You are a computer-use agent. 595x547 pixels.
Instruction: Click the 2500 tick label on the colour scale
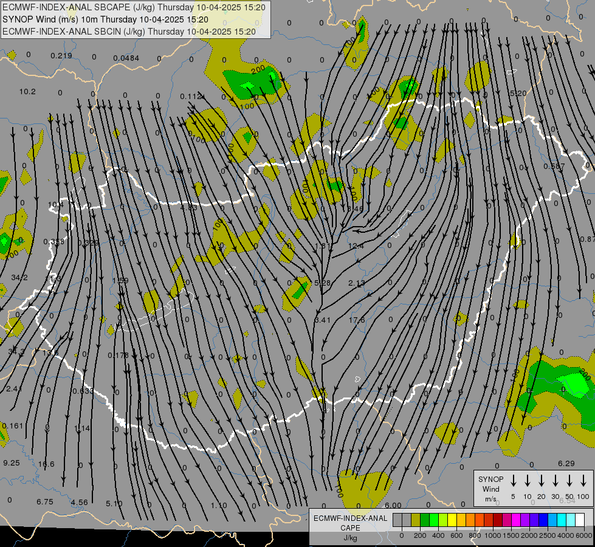(547, 535)
